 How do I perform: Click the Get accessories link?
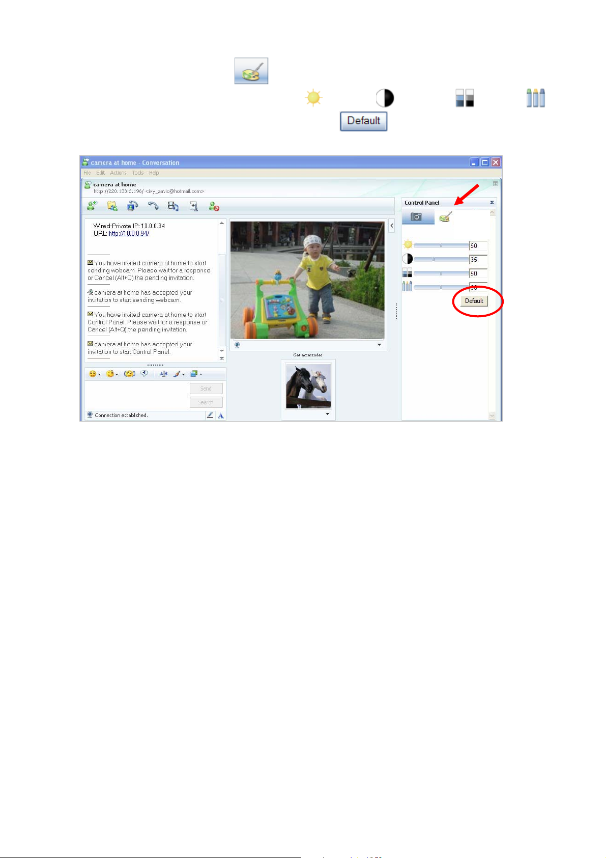point(308,355)
